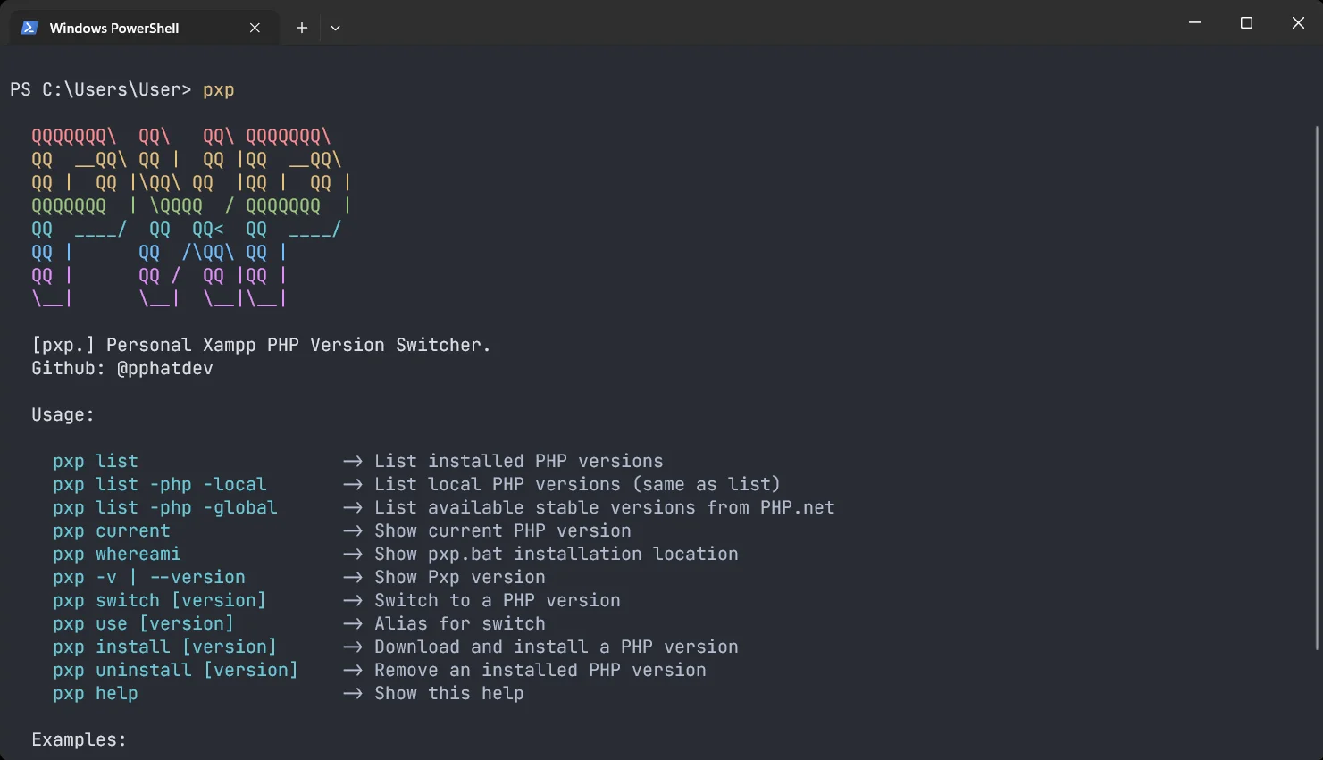1323x760 pixels.
Task: Click the pxp current command entry
Action: coord(110,530)
